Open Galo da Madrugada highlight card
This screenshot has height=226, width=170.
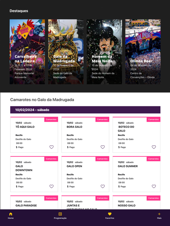(x=66, y=52)
